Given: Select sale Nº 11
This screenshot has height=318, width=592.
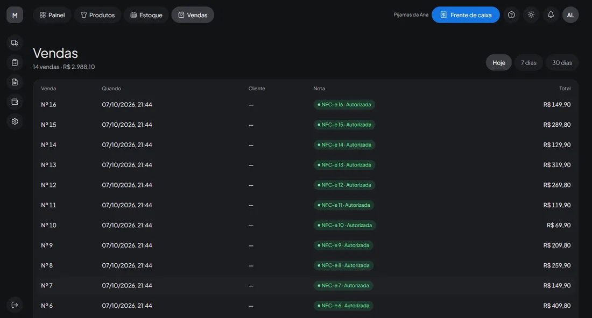Looking at the screenshot, I should [x=48, y=205].
